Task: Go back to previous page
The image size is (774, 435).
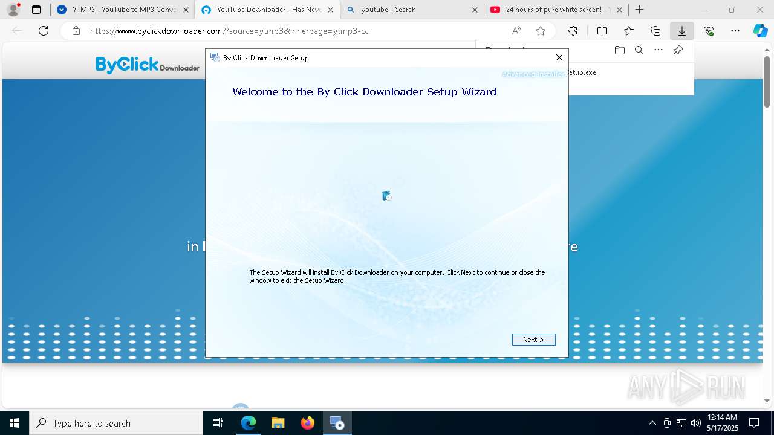Action: pyautogui.click(x=17, y=31)
